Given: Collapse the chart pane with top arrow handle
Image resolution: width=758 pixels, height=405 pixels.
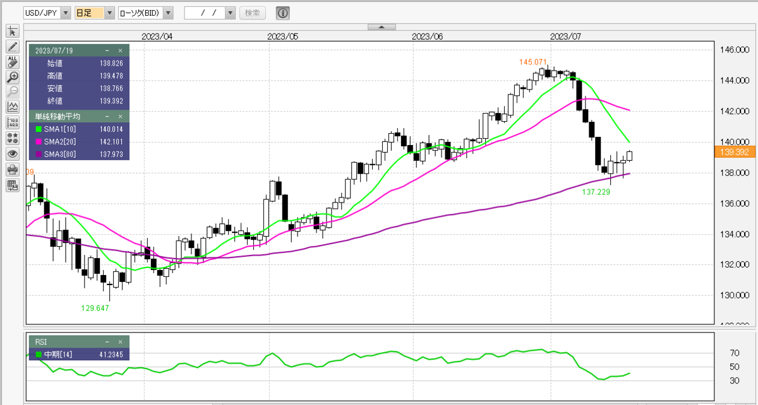Looking at the screenshot, I should tap(382, 26).
